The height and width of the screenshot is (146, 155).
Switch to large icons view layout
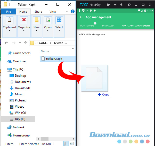click(72, 143)
